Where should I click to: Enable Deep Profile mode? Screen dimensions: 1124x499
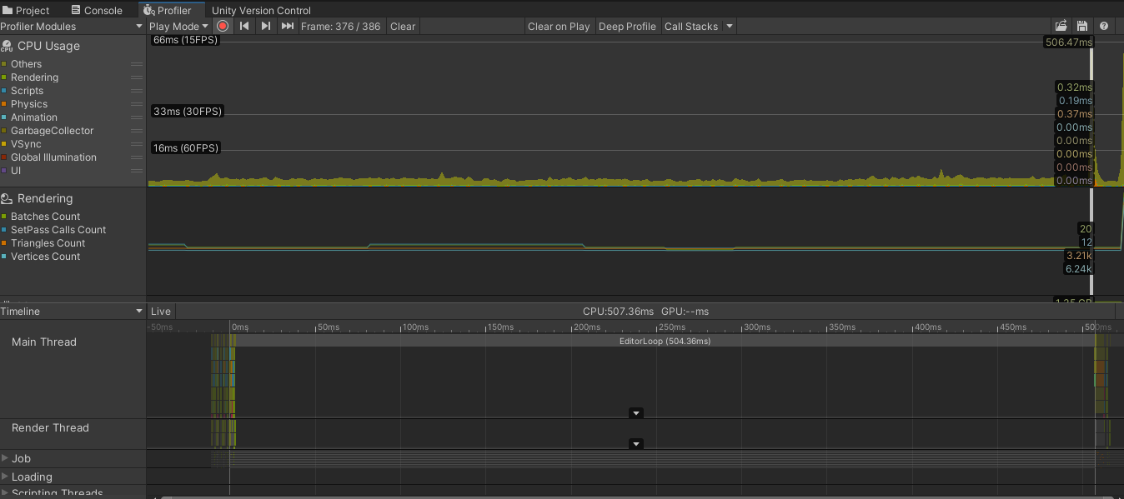[627, 26]
